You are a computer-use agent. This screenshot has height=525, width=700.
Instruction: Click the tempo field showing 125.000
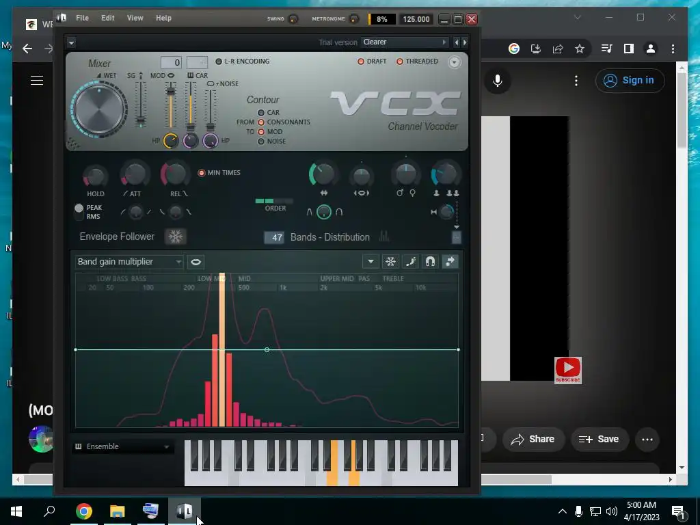(x=416, y=19)
